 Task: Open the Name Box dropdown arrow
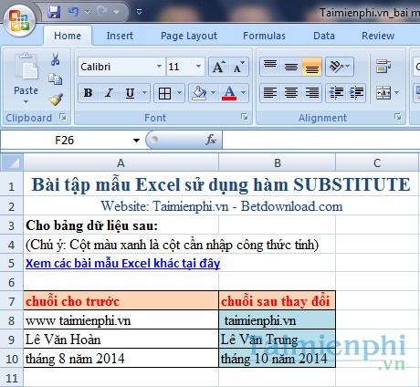(x=136, y=141)
